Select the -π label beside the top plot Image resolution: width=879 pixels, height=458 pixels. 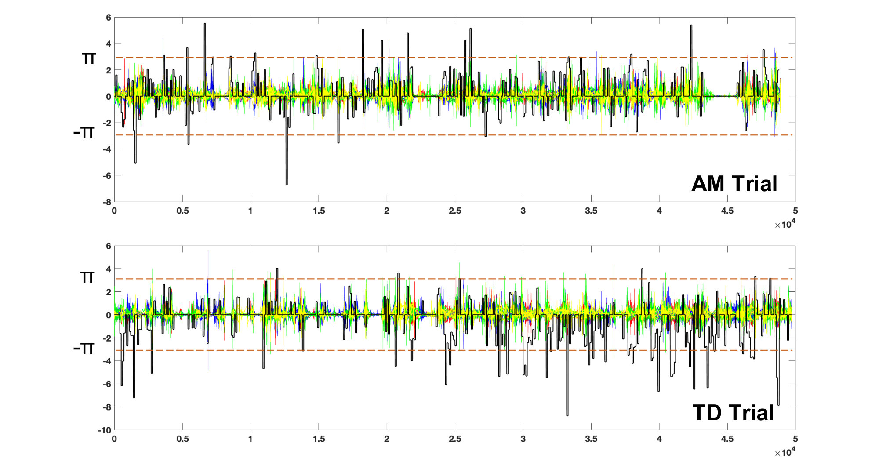84,133
